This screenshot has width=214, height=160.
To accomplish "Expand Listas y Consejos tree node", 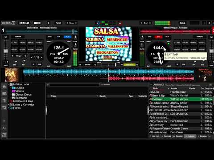I will click(9, 105).
